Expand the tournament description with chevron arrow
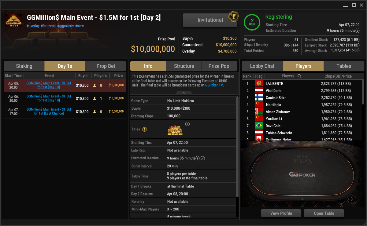Viewport: 367px width, 226px height. (x=184, y=93)
